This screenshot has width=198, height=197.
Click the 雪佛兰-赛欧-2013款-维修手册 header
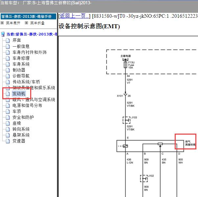29,16
